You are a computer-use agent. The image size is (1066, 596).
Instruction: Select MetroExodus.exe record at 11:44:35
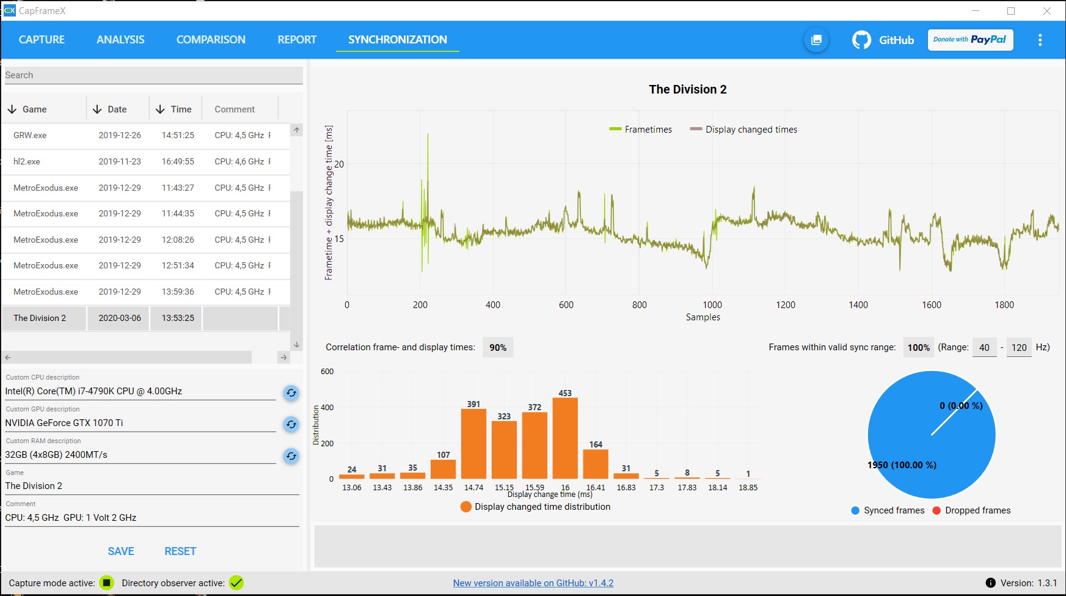(145, 214)
